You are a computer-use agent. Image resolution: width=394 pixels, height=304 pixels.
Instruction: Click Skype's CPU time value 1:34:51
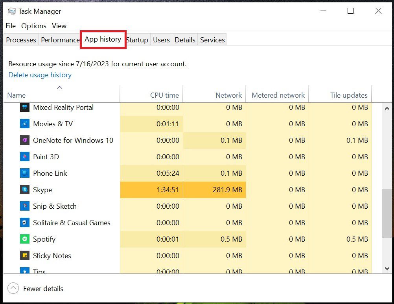151,190
